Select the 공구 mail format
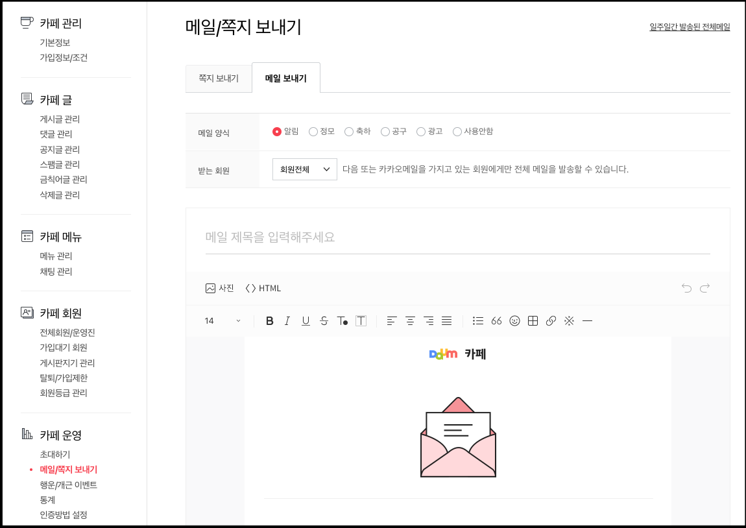This screenshot has height=528, width=746. (x=385, y=132)
